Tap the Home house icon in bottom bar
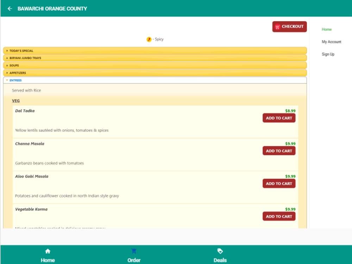 click(48, 251)
